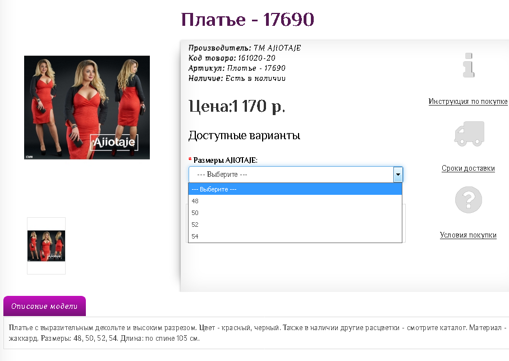Open the "Инструкция по покупке" link
509x361 pixels.
point(469,102)
